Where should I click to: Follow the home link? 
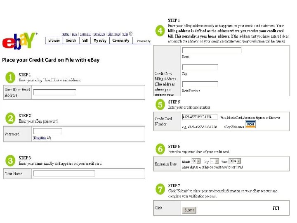point(66,34)
